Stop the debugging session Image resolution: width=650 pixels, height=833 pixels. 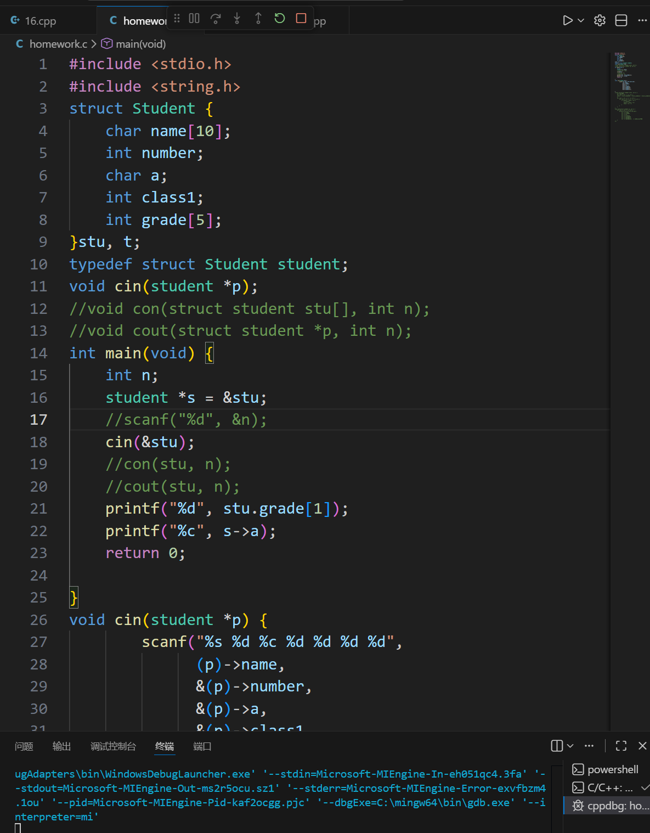[301, 19]
